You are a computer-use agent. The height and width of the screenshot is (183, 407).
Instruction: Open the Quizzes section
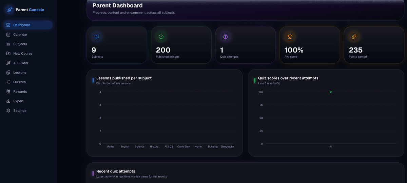coord(28,82)
